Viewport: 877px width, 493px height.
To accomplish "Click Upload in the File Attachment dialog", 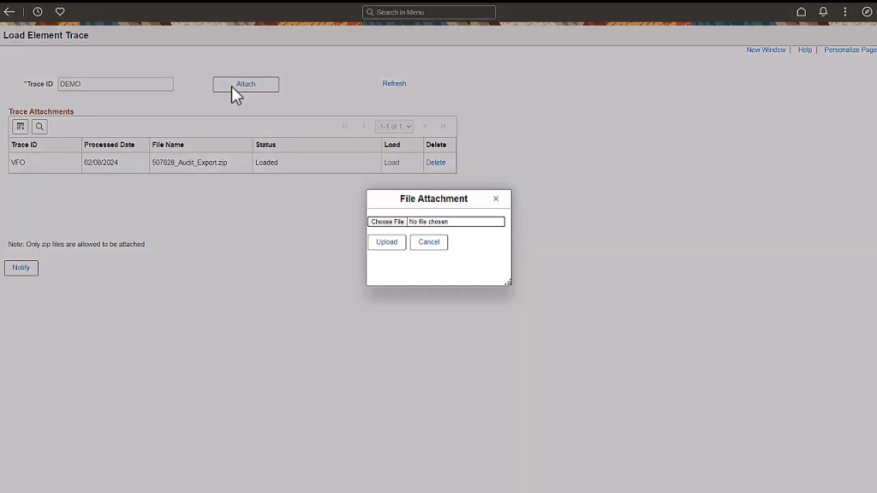I will pos(386,241).
